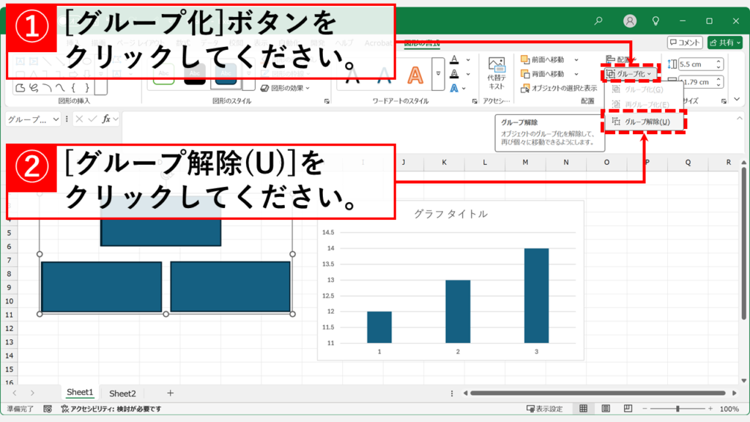Image resolution: width=750 pixels, height=422 pixels.
Task: Expand text fill color dropdown arrow
Action: 468,60
